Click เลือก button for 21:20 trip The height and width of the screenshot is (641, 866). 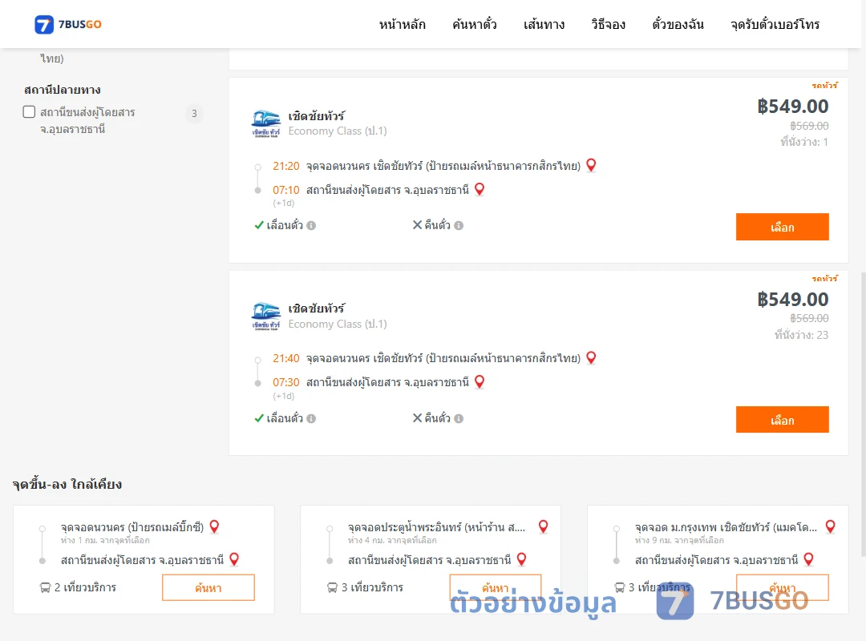782,227
